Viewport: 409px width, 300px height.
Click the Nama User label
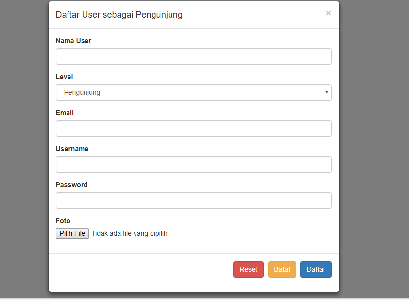pyautogui.click(x=73, y=41)
